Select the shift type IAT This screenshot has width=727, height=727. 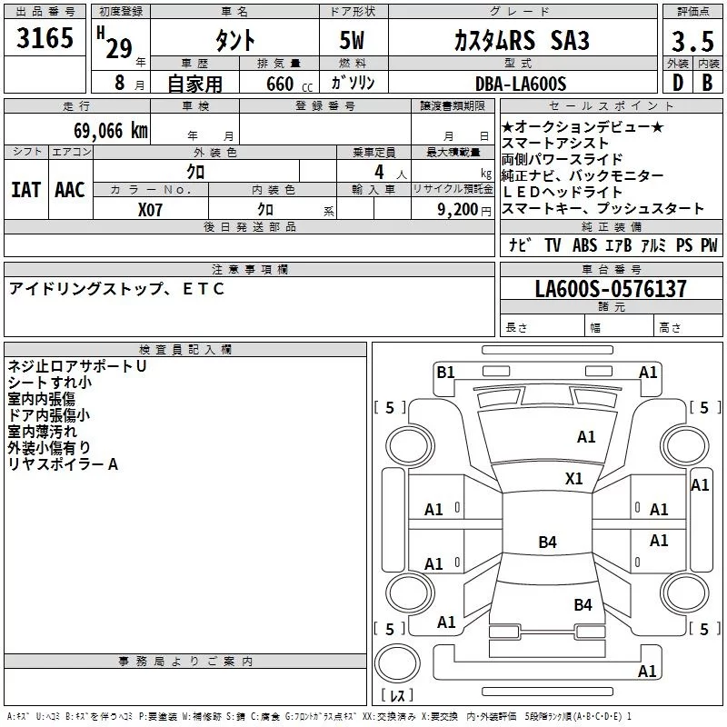click(26, 190)
